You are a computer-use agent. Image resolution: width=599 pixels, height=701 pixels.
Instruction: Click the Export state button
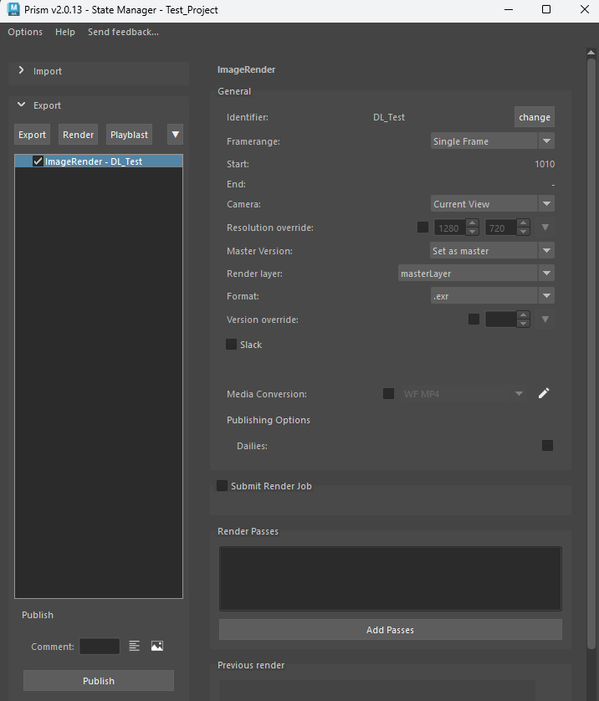point(32,135)
